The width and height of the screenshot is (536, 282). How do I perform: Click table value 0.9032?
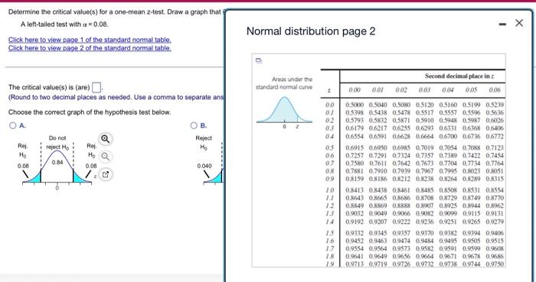(x=355, y=214)
